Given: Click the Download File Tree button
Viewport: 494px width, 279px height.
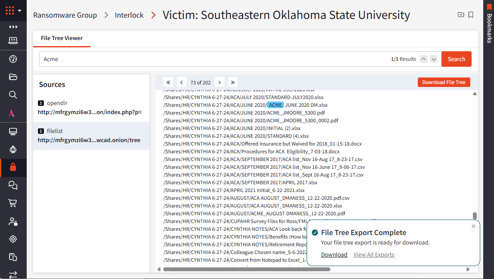Looking at the screenshot, I should click(444, 82).
